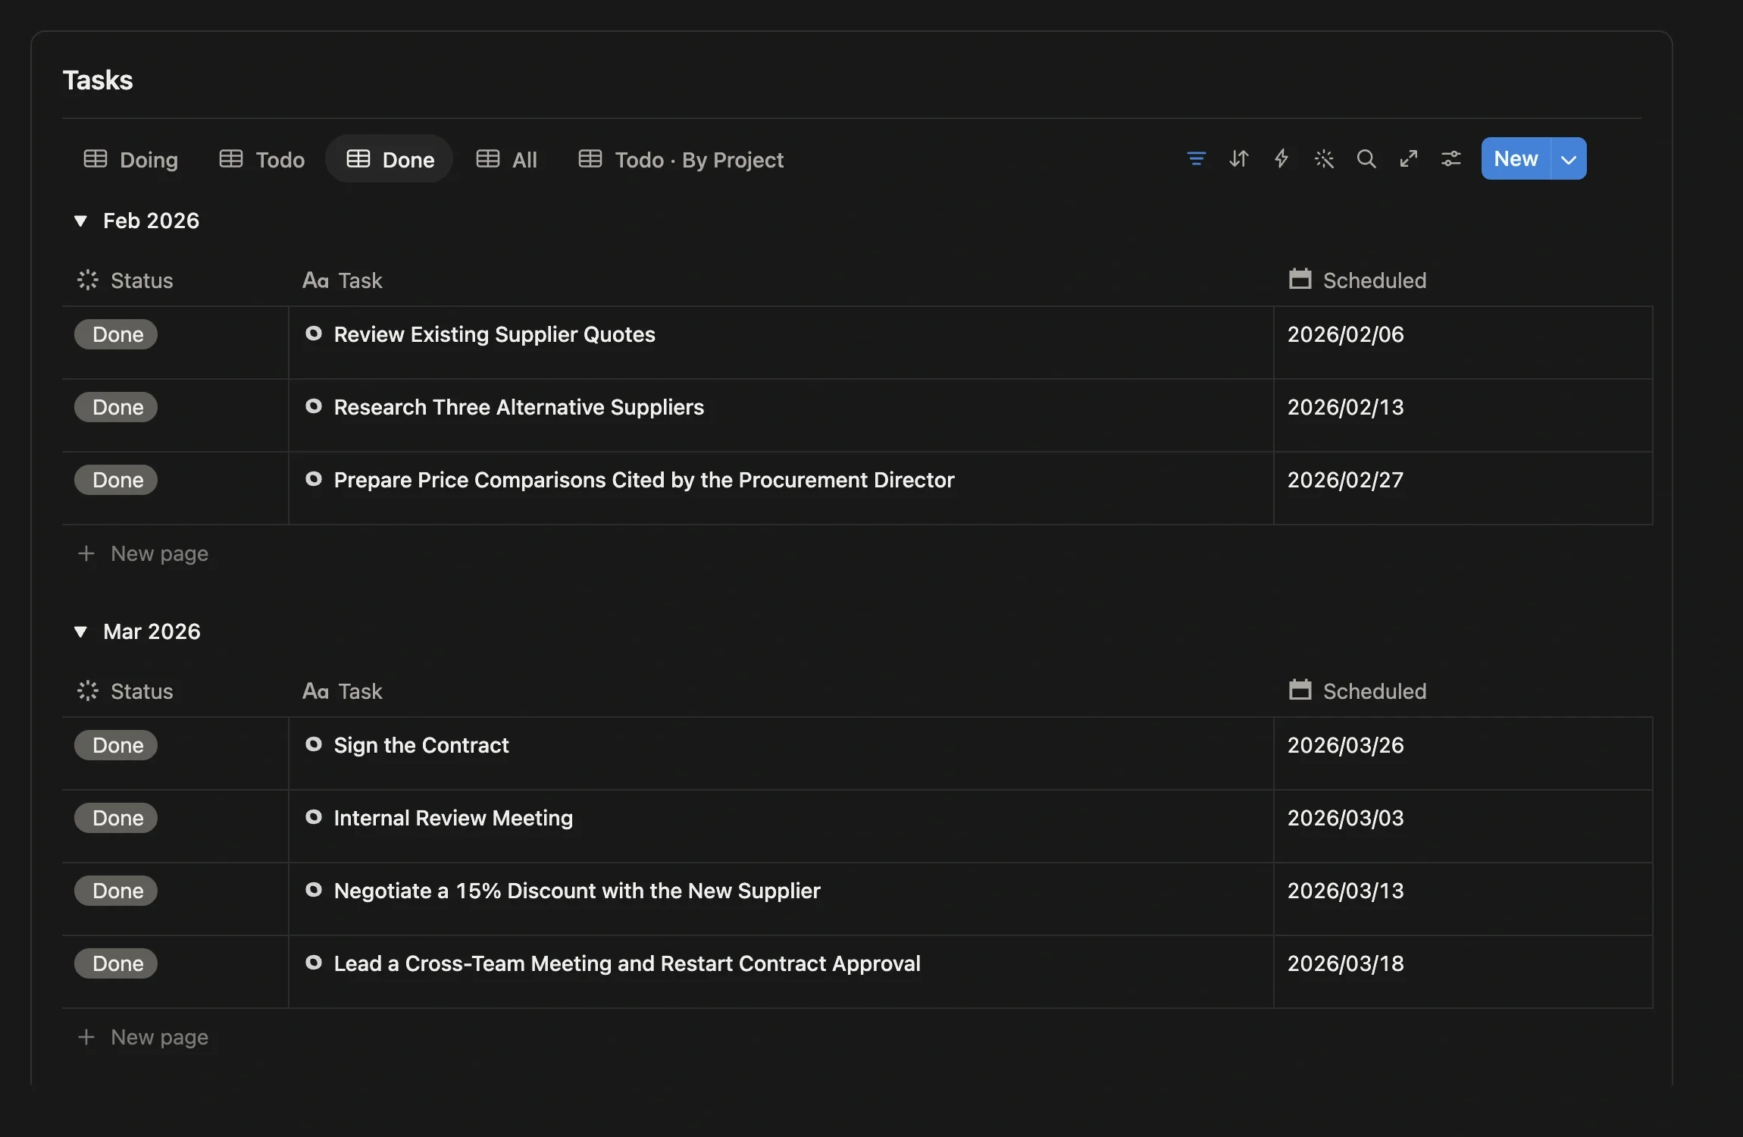Viewport: 1743px width, 1137px height.
Task: Click the Scheduled column header in Feb 2026
Action: coord(1357,280)
